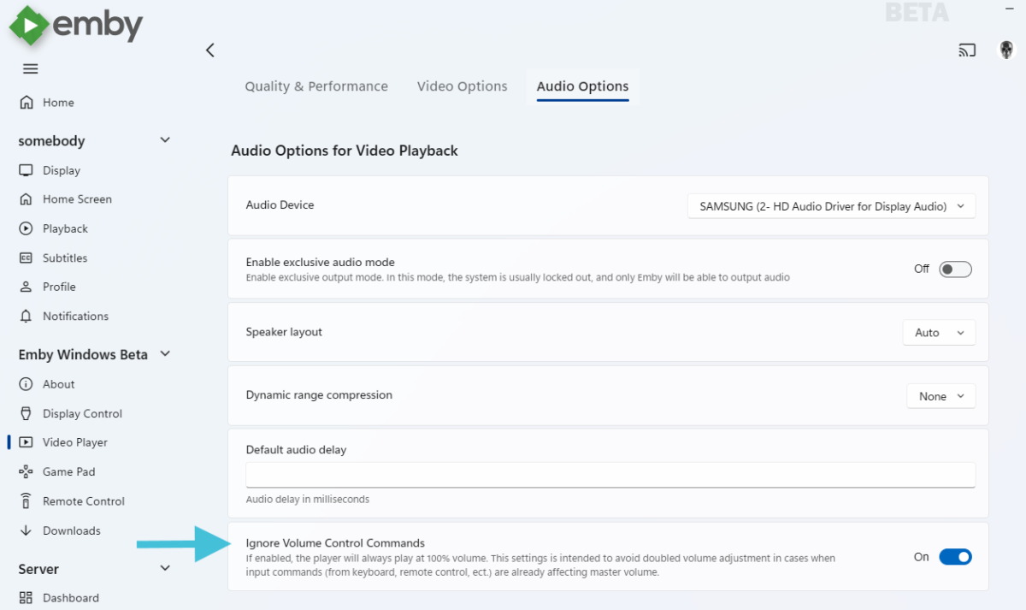Click the Notifications bell icon
The image size is (1026, 610).
(26, 316)
